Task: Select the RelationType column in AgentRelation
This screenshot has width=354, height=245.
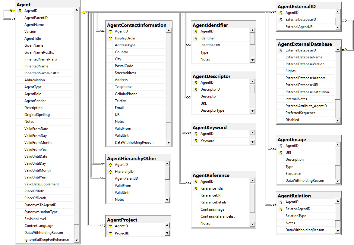Action: click(x=306, y=216)
